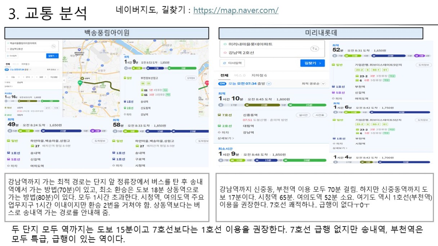
Task: Click bus 60-1 badge in 52분 route card
Action: (376, 70)
